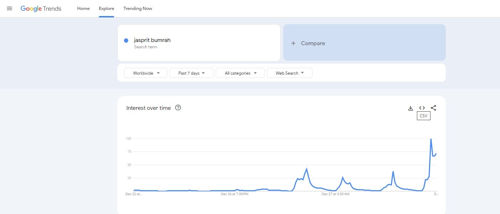Change the Web Search type dropdown
The image size is (500, 214).
[x=290, y=73]
